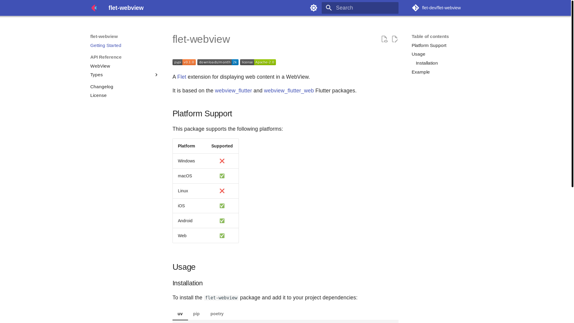Click the edit this page icon
Screen dimensions: 574x323
tap(395, 39)
